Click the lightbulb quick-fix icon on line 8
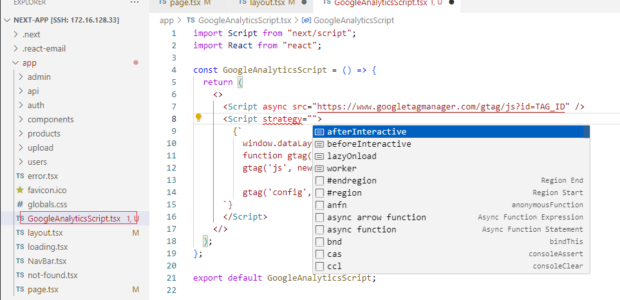The image size is (620, 300). point(198,117)
